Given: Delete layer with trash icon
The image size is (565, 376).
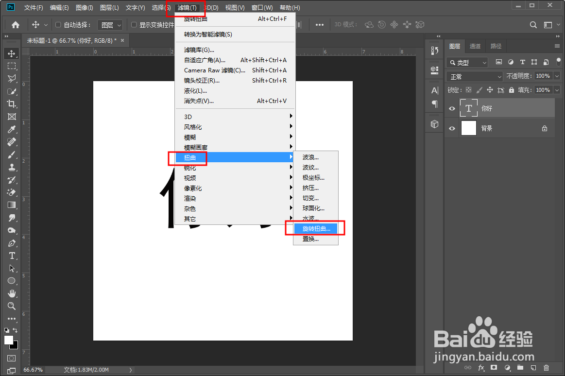Looking at the screenshot, I should click(546, 368).
